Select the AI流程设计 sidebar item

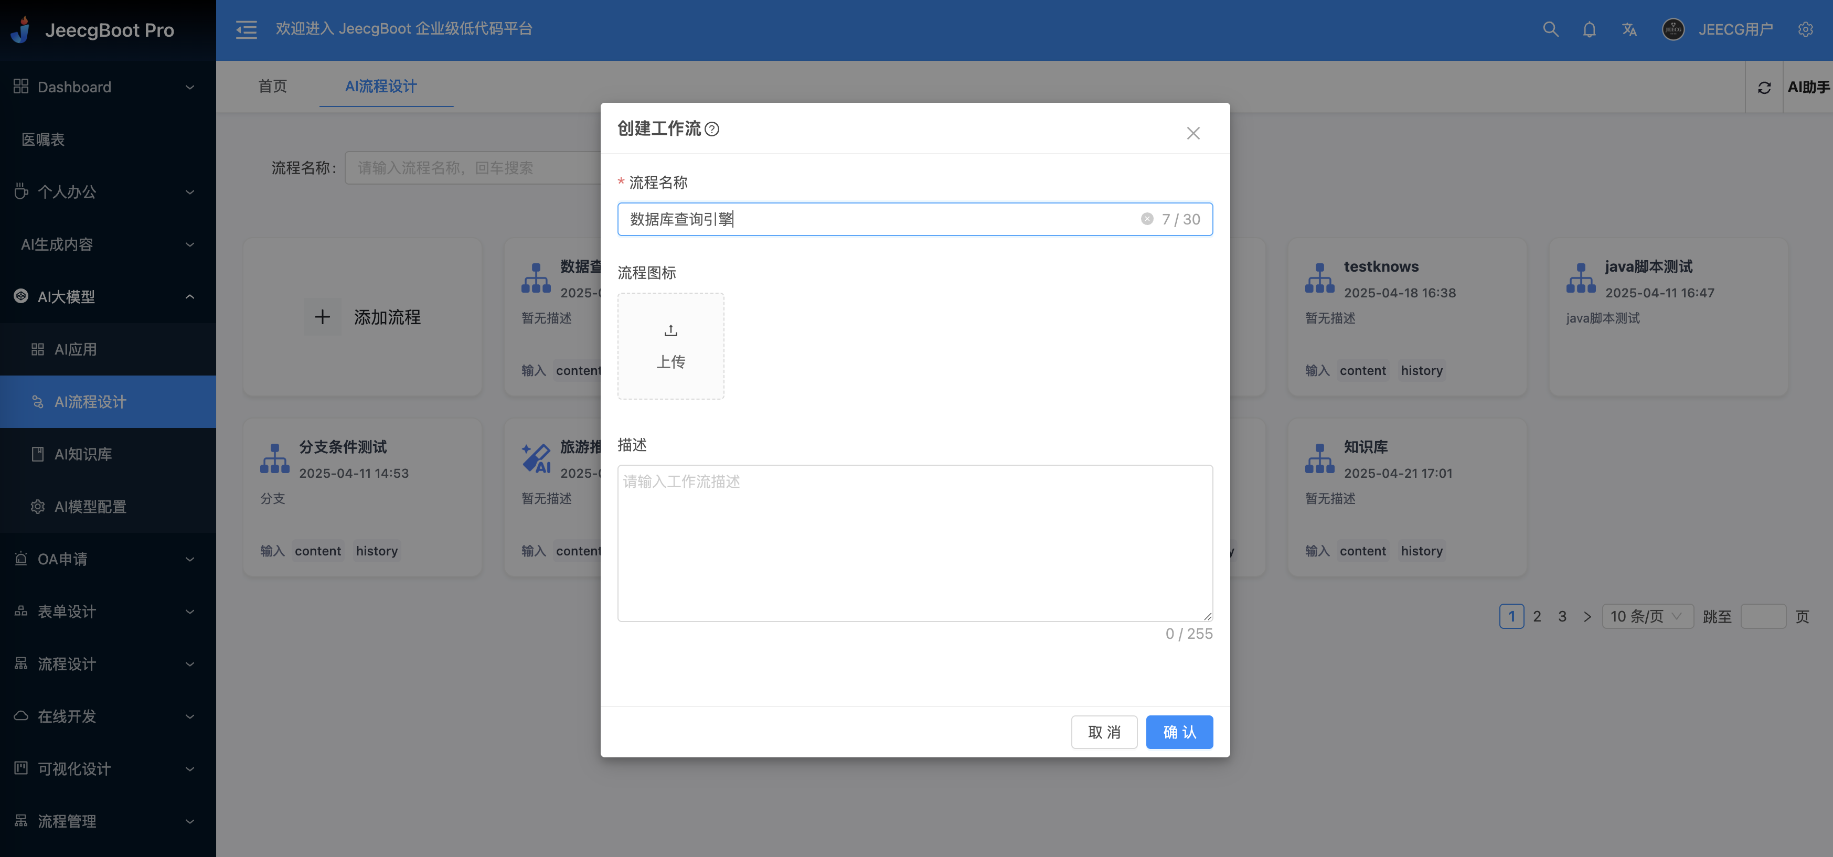point(108,402)
